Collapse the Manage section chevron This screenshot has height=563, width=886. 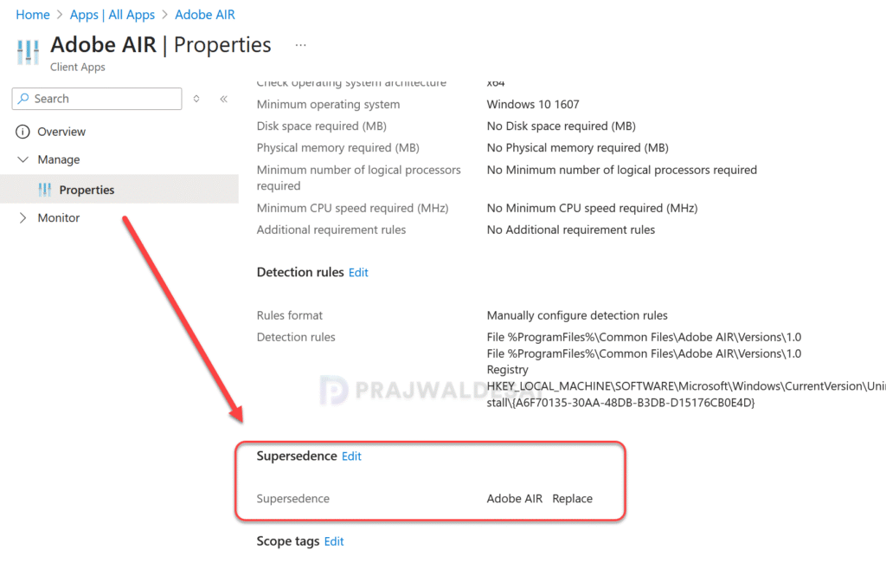click(x=22, y=159)
